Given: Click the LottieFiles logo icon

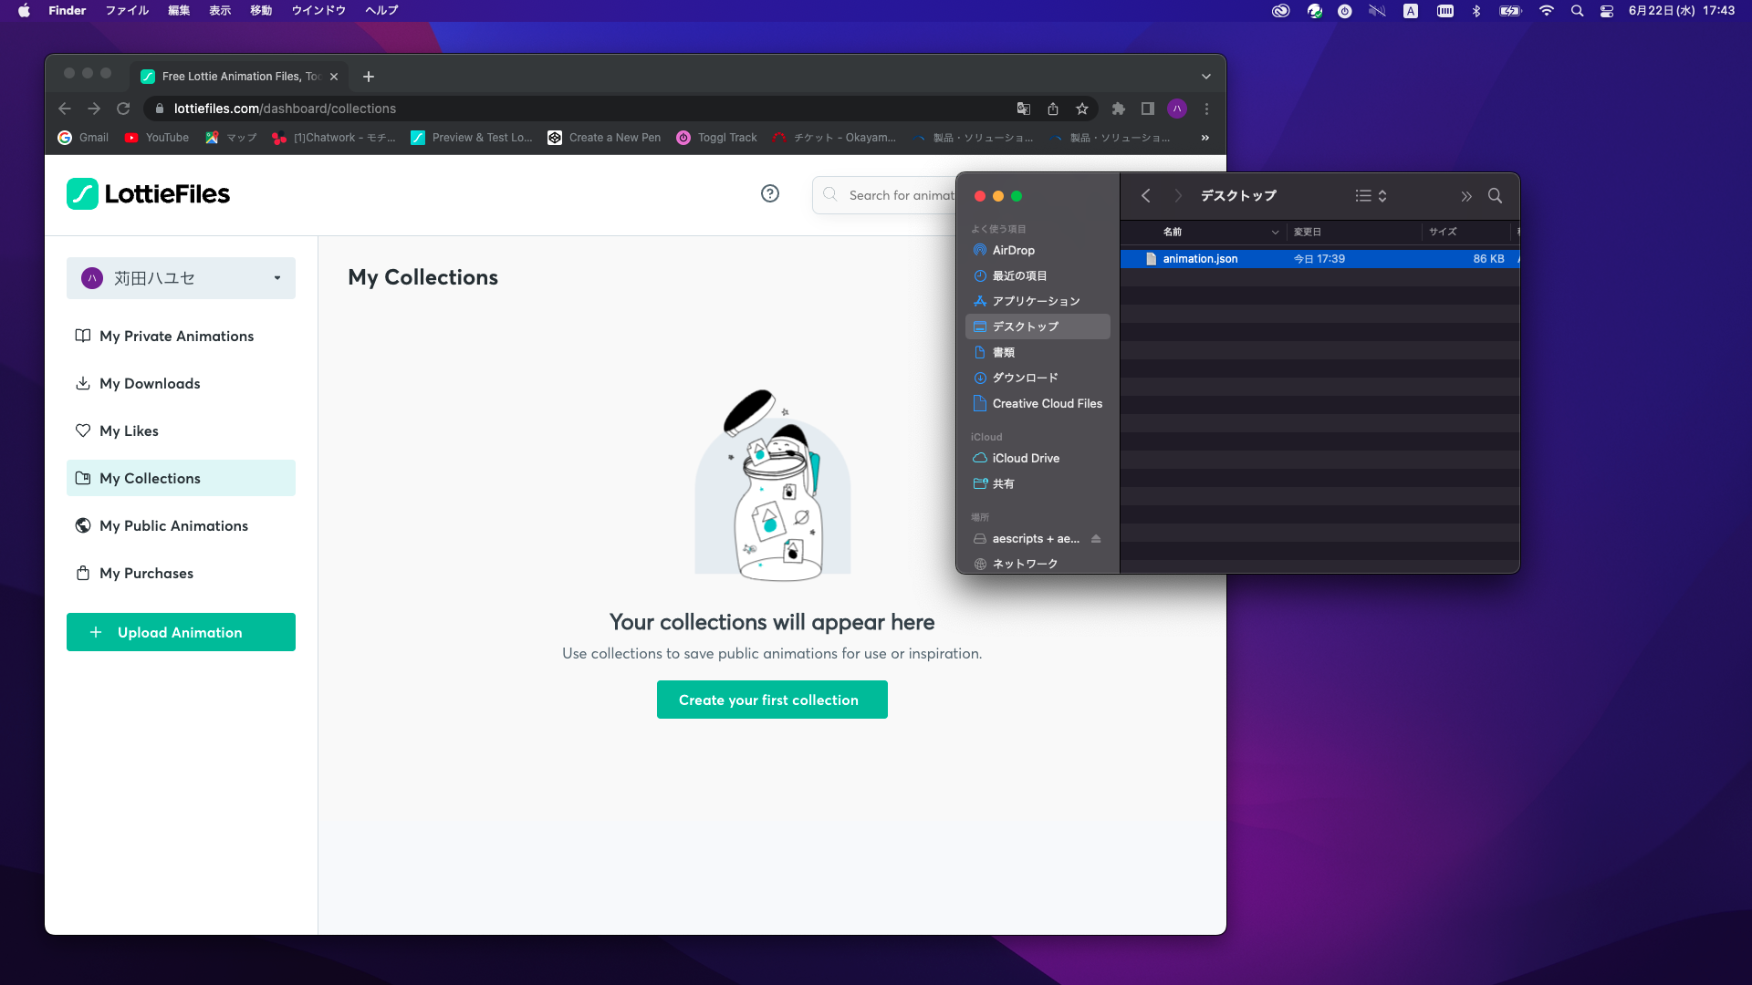Looking at the screenshot, I should tap(82, 192).
